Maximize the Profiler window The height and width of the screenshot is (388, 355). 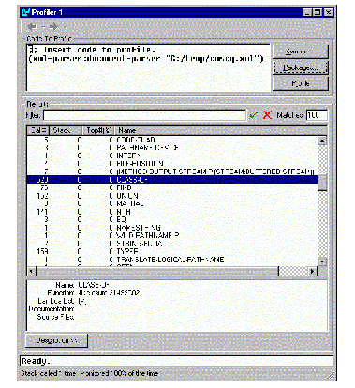coord(318,12)
